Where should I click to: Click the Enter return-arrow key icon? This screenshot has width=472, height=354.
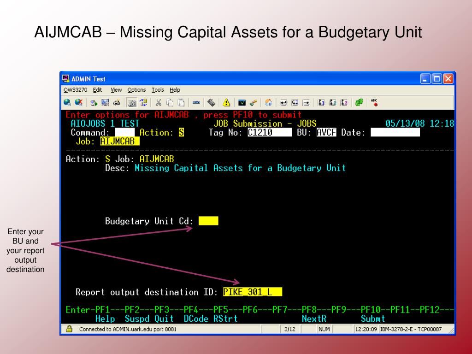[283, 103]
